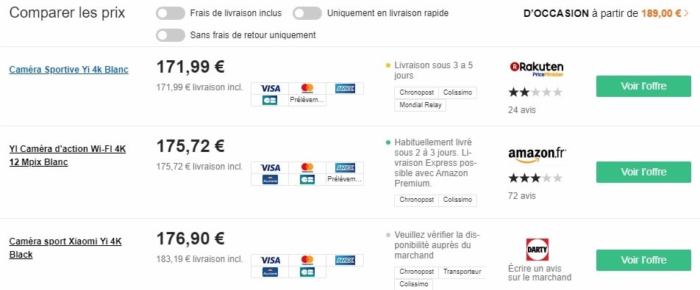This screenshot has height=290, width=700.
Task: Toggle Uniquement en livraison rapide switch
Action: pyautogui.click(x=307, y=13)
